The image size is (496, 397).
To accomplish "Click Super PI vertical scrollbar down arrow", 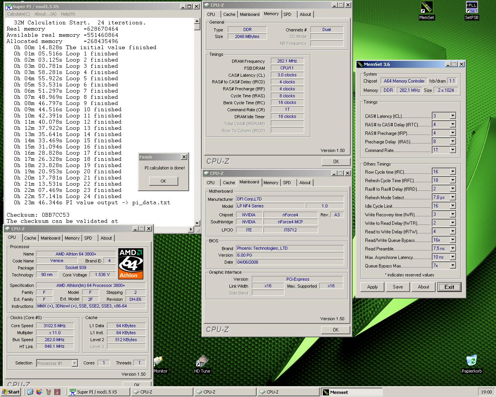I will [x=197, y=223].
